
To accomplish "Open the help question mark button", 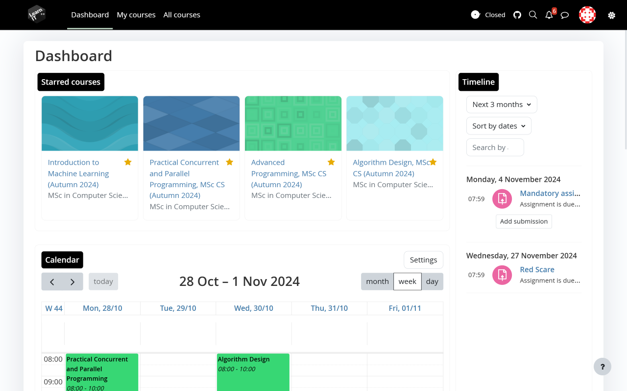I will coord(603,367).
